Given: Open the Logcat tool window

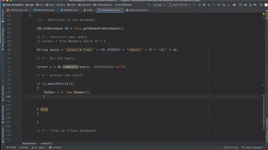Looking at the screenshot, I should [39, 147].
